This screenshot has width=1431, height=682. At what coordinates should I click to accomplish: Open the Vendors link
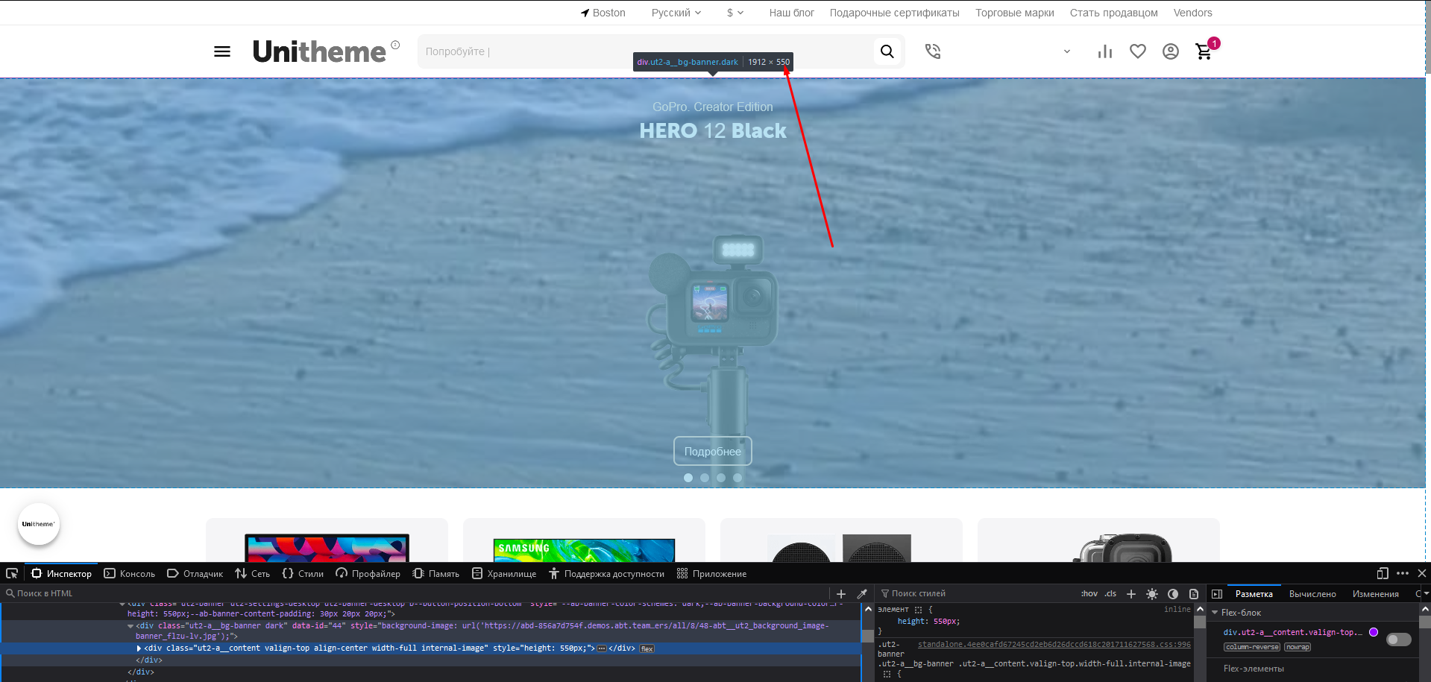pyautogui.click(x=1193, y=13)
